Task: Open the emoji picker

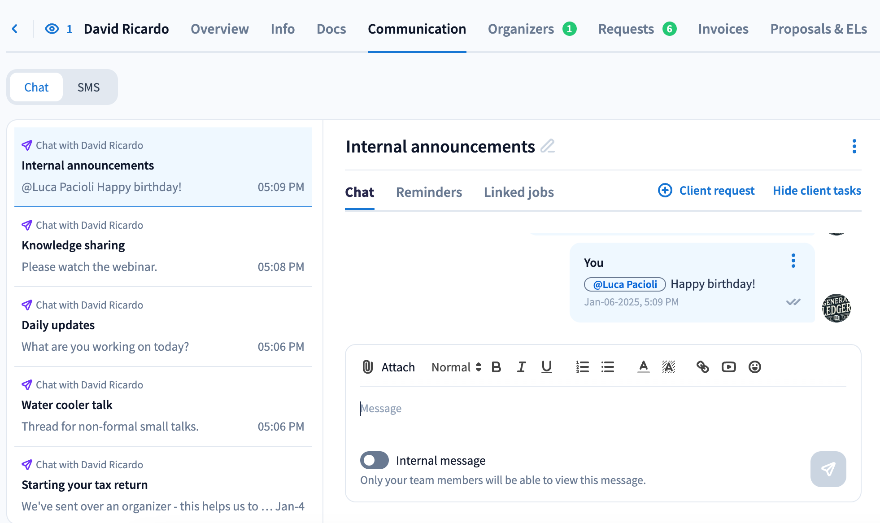Action: pos(755,367)
